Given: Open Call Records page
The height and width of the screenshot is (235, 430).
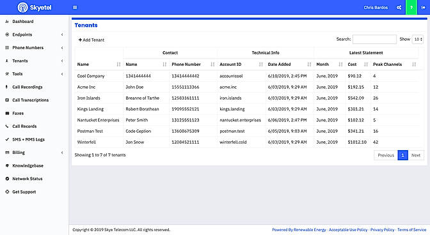Looking at the screenshot, I should (24, 126).
